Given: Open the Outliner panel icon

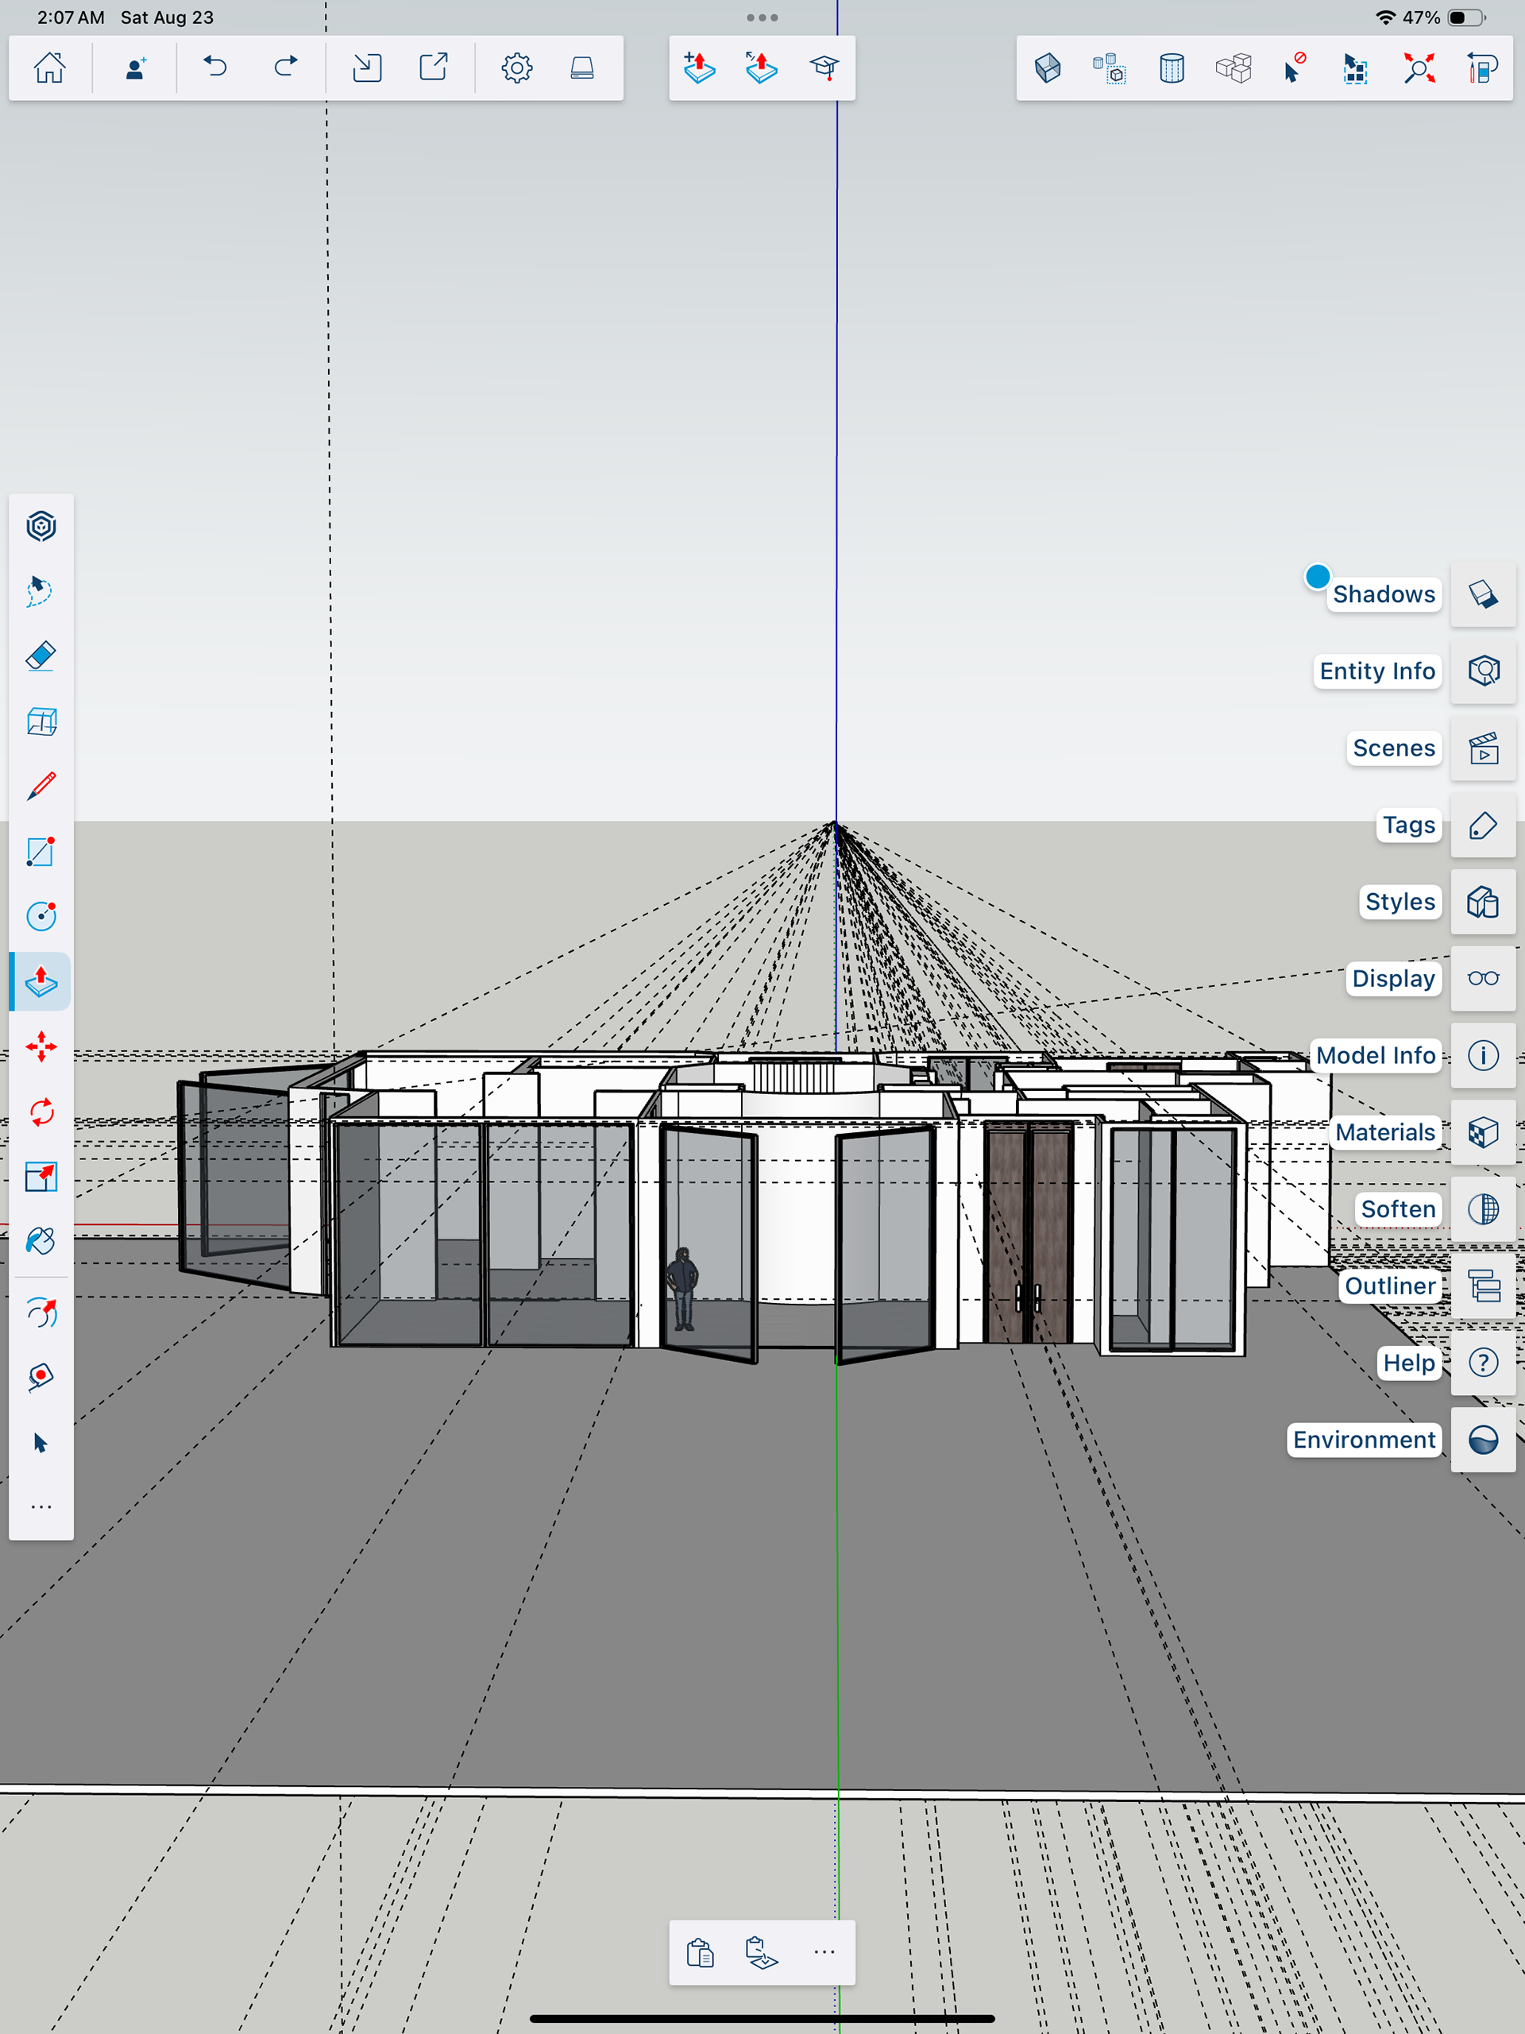Looking at the screenshot, I should point(1483,1286).
